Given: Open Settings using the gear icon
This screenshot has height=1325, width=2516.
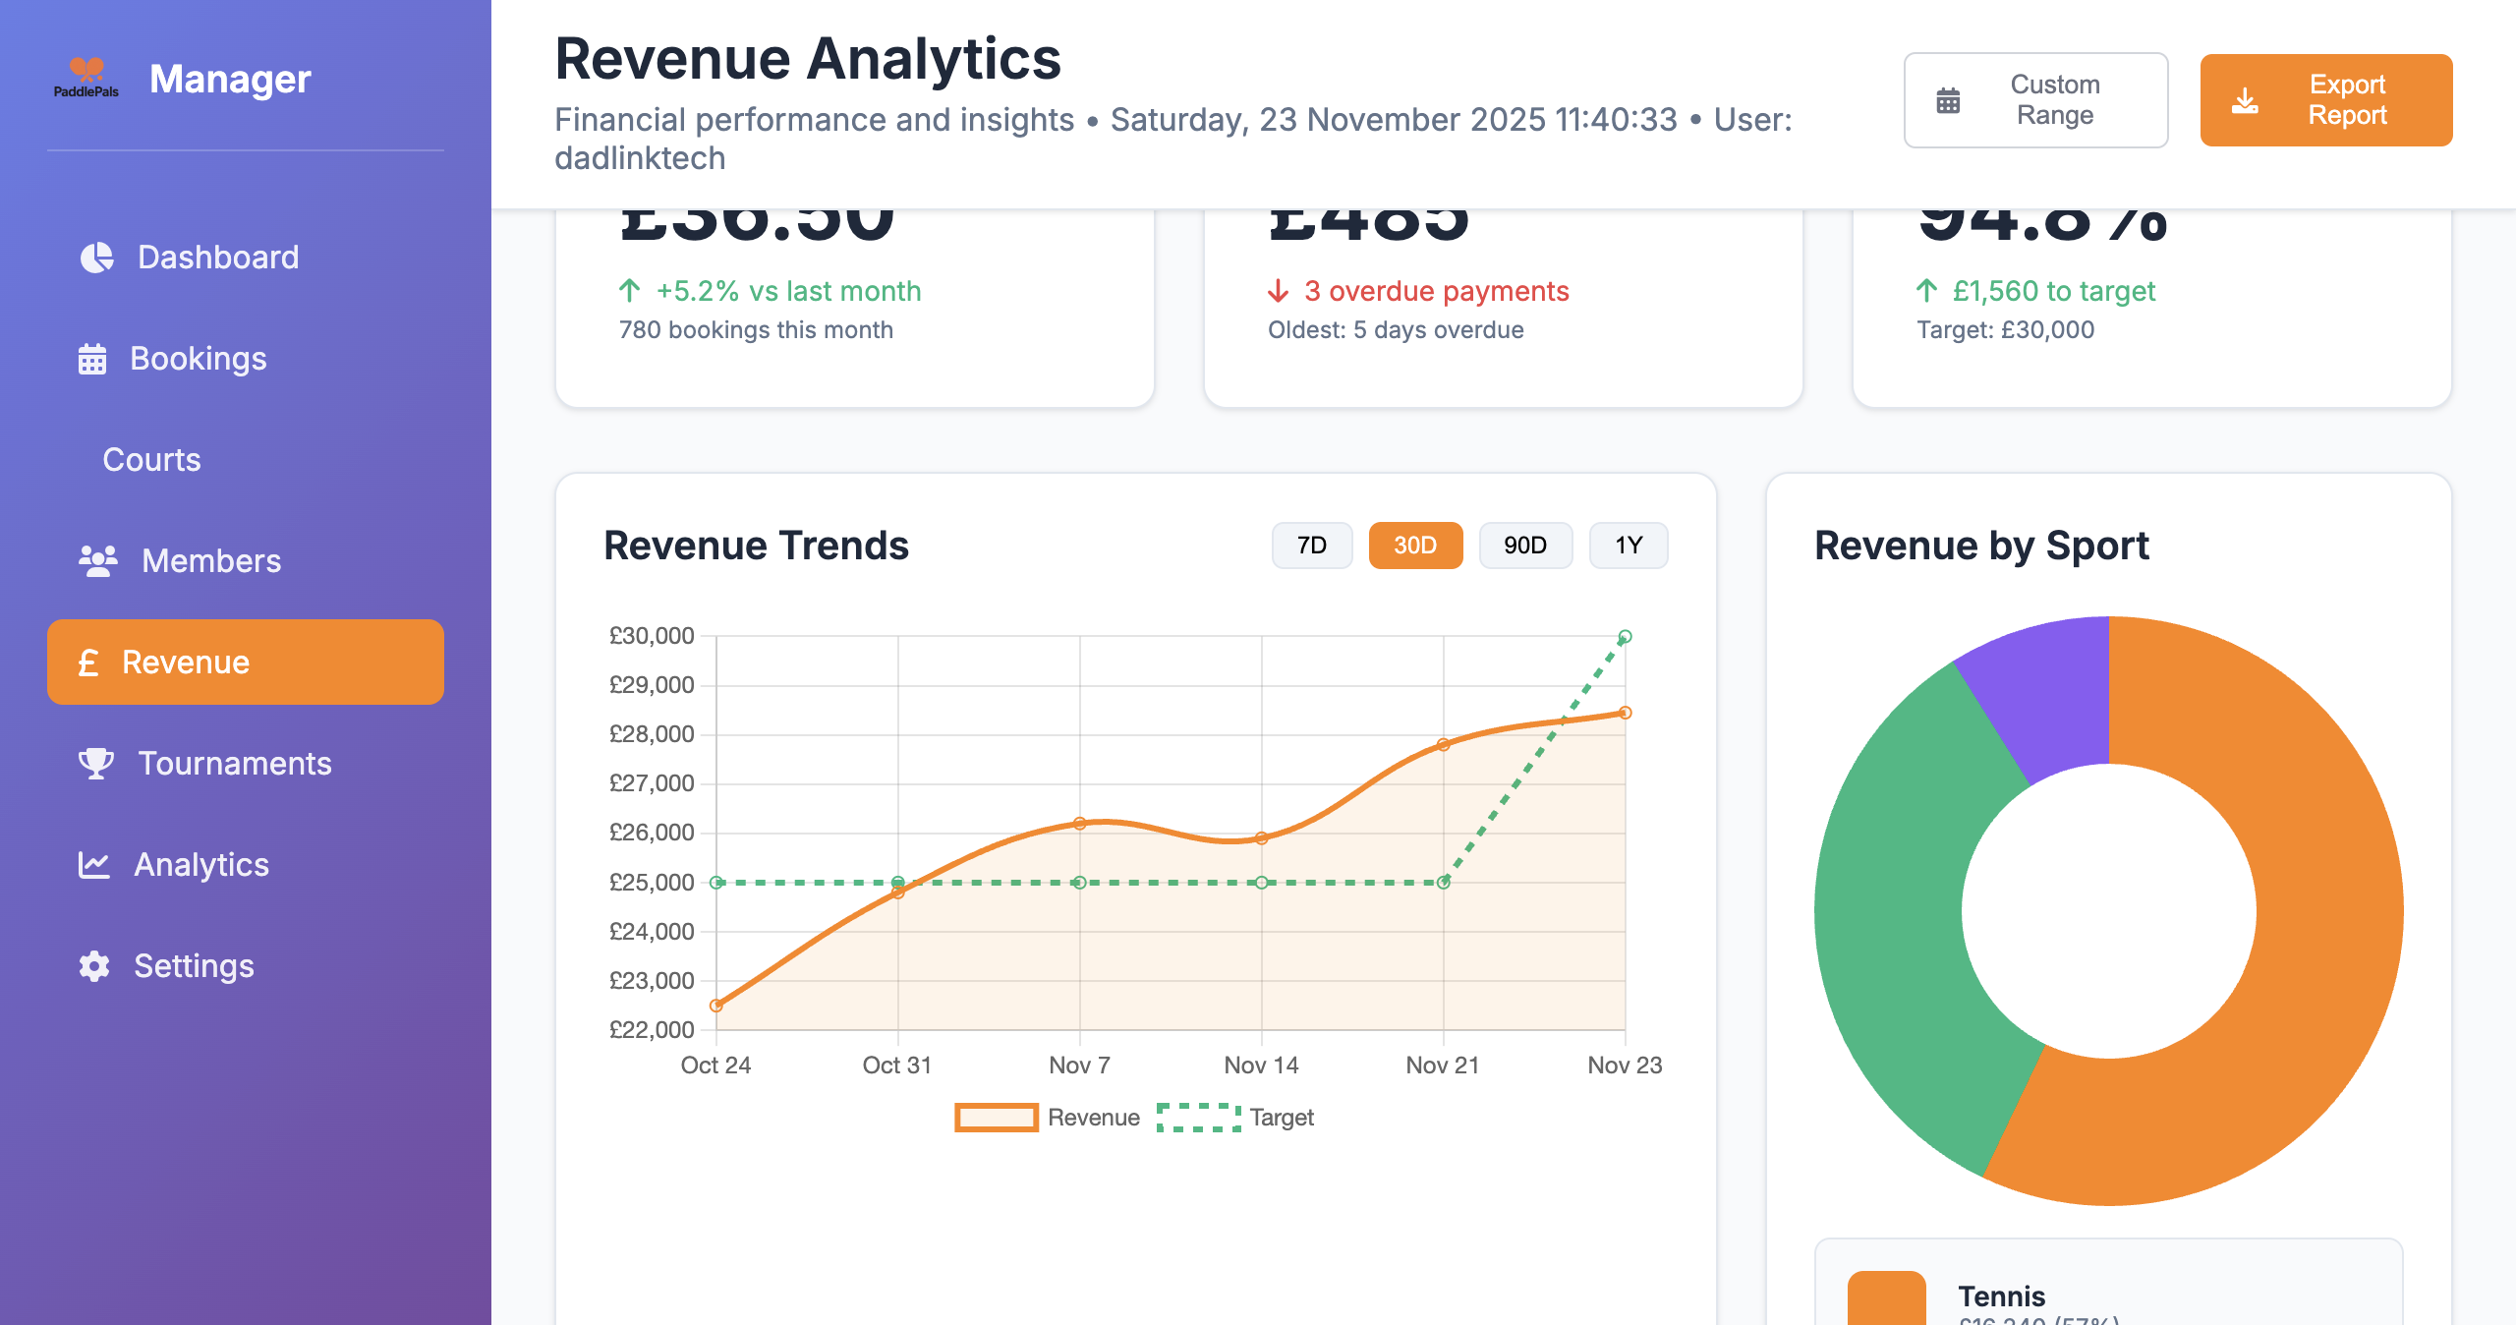Looking at the screenshot, I should (92, 966).
